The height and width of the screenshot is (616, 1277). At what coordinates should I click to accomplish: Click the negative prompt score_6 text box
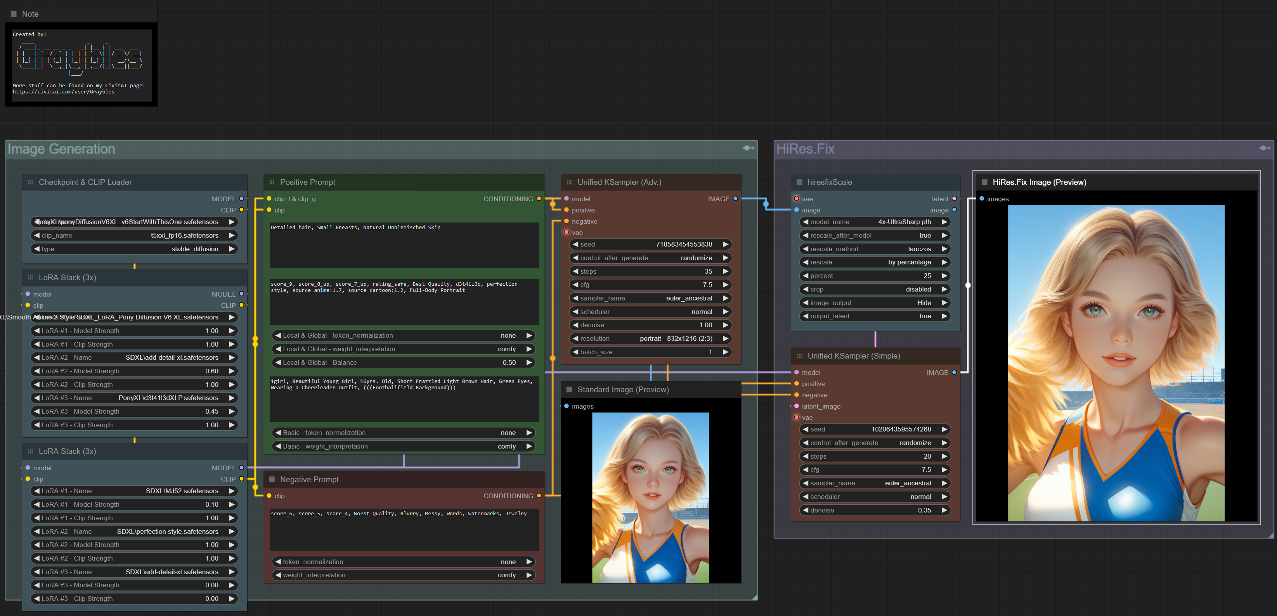pyautogui.click(x=404, y=530)
